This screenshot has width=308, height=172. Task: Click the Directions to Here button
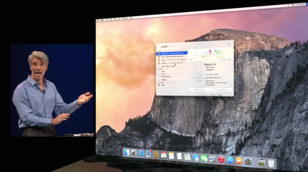pos(199,90)
